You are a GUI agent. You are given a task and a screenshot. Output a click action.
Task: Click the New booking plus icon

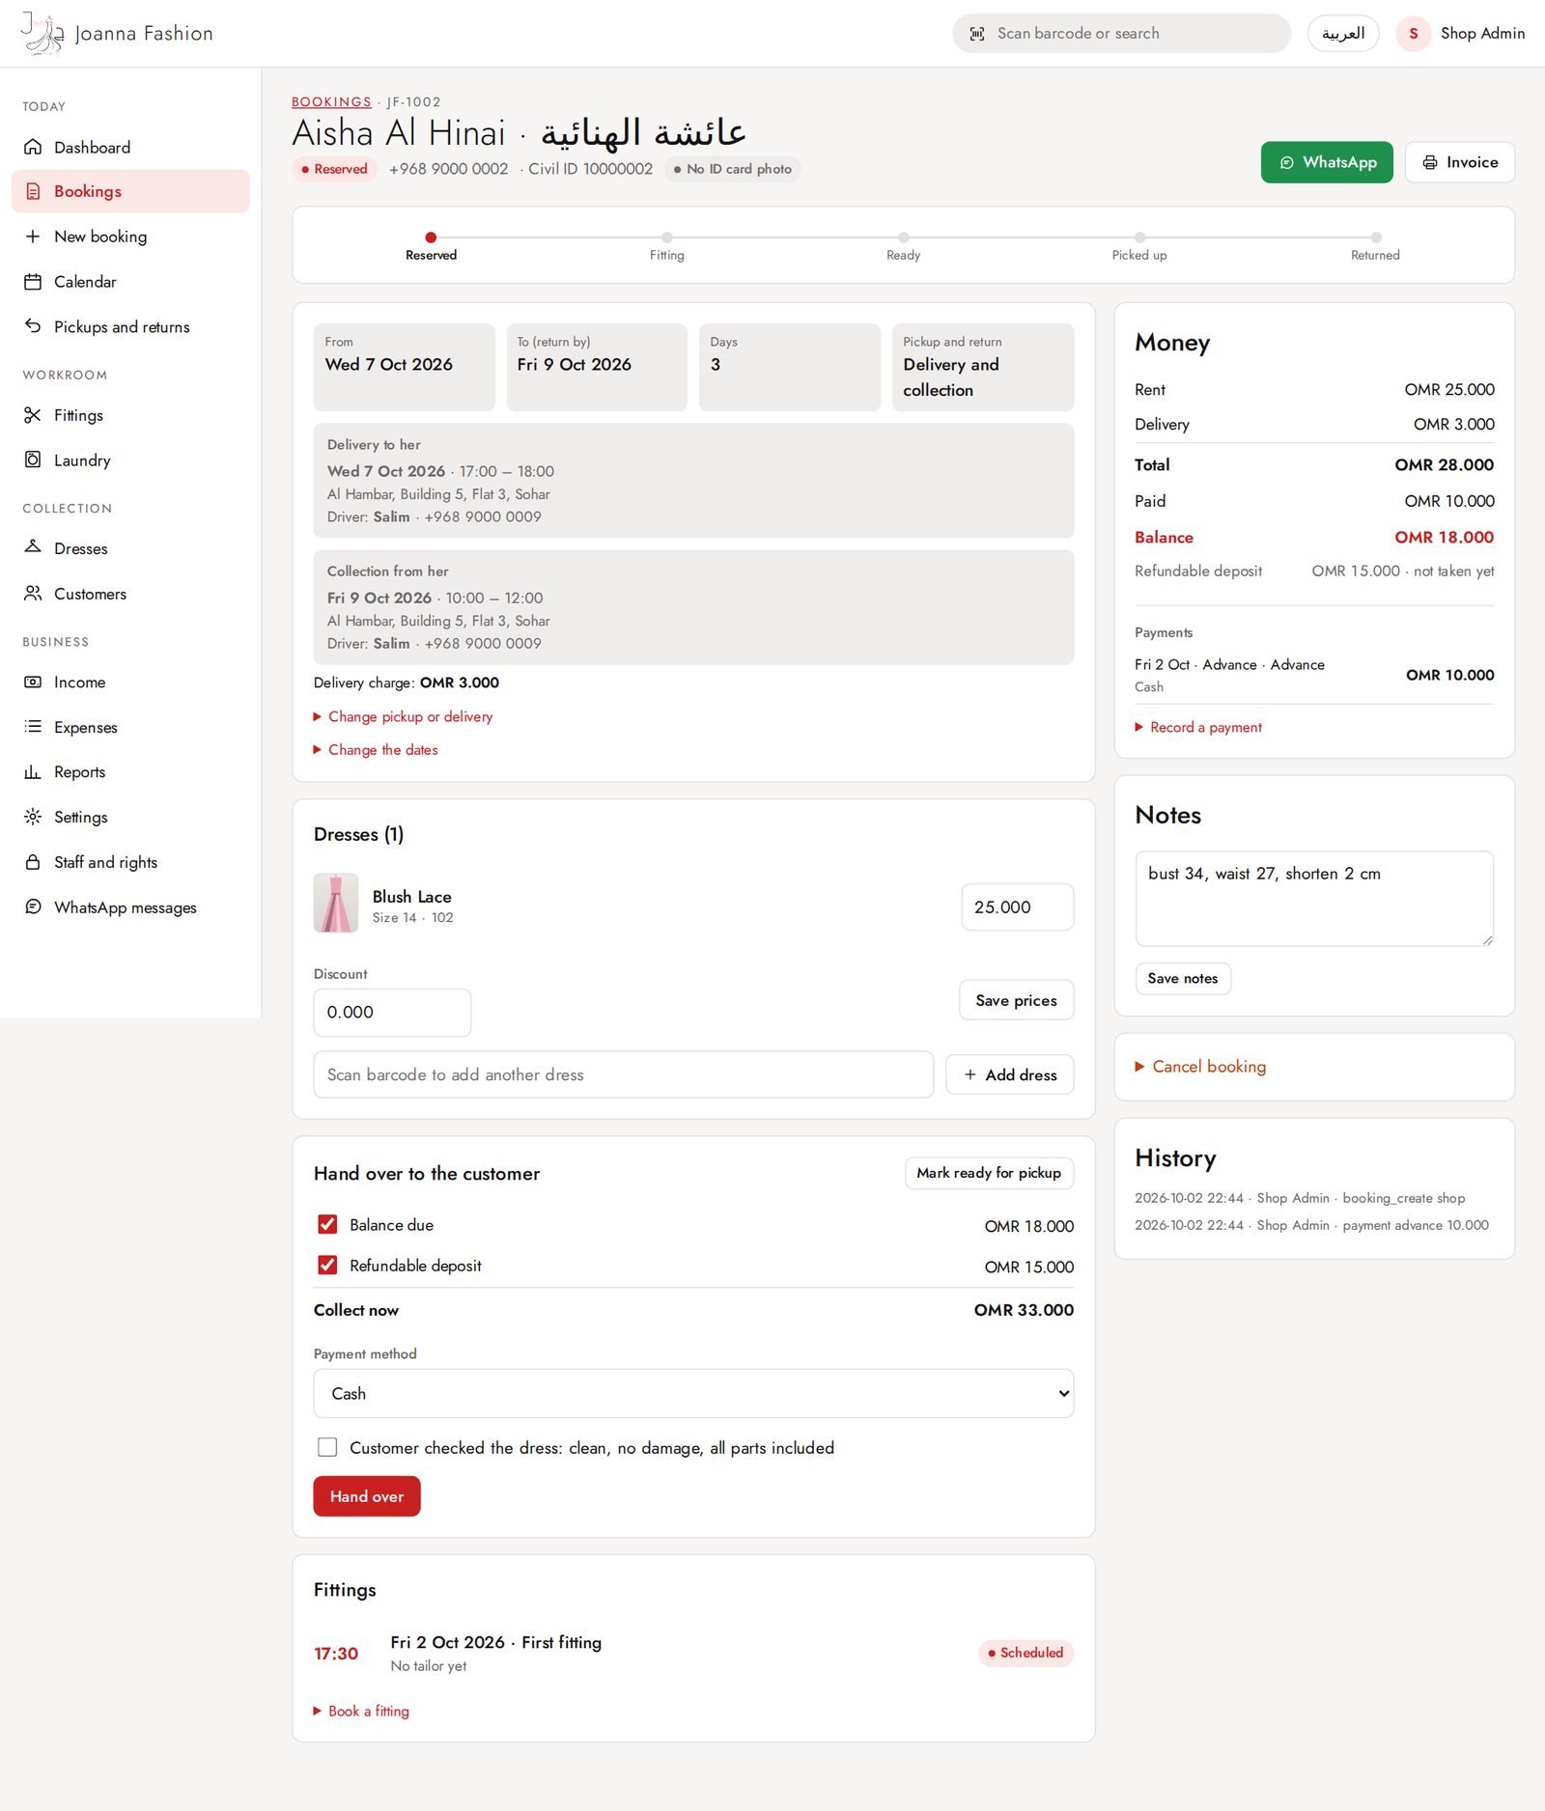tap(33, 237)
